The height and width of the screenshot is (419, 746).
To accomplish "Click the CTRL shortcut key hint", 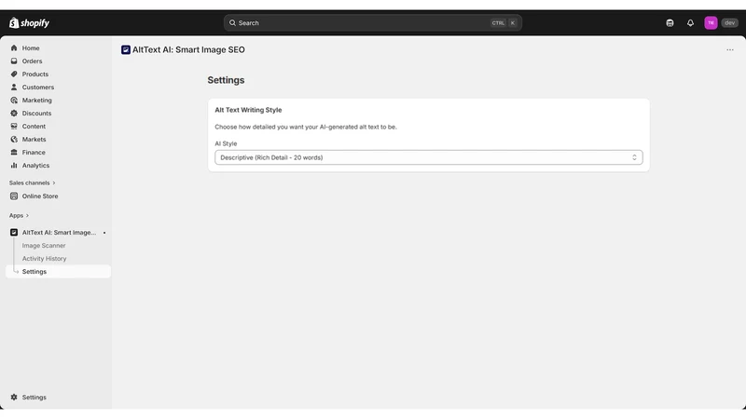I will (x=498, y=22).
